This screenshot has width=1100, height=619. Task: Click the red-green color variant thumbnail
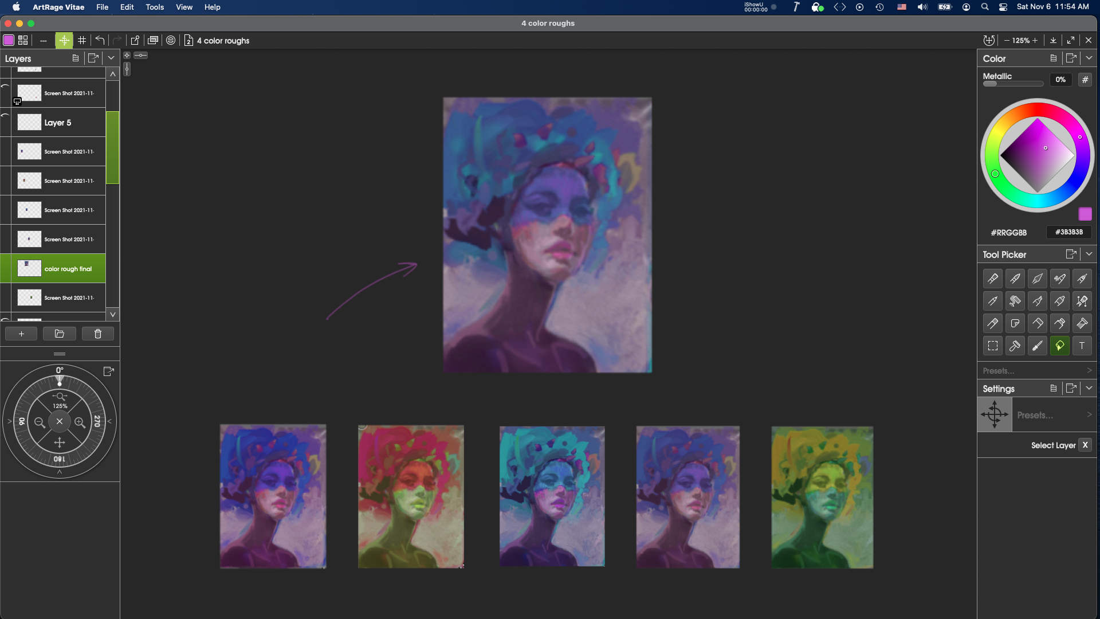(x=411, y=496)
